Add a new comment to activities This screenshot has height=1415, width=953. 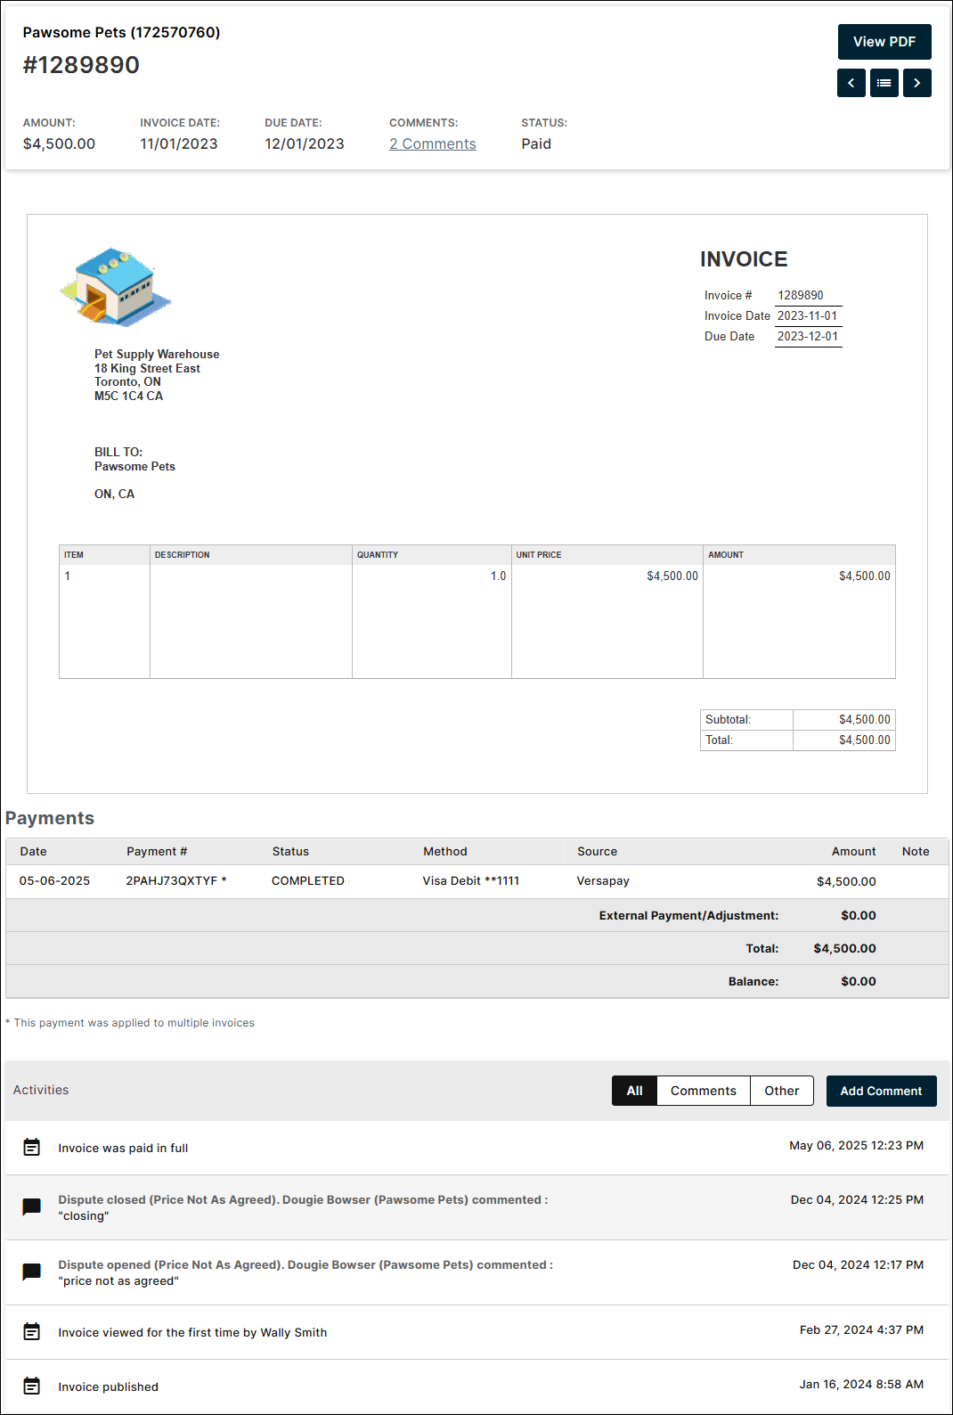pyautogui.click(x=881, y=1091)
